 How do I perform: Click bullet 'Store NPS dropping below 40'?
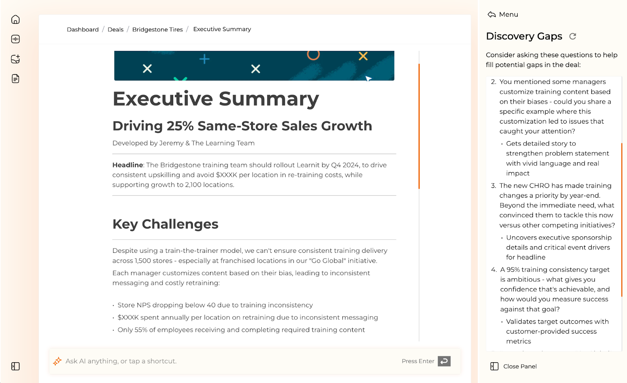[x=215, y=305]
